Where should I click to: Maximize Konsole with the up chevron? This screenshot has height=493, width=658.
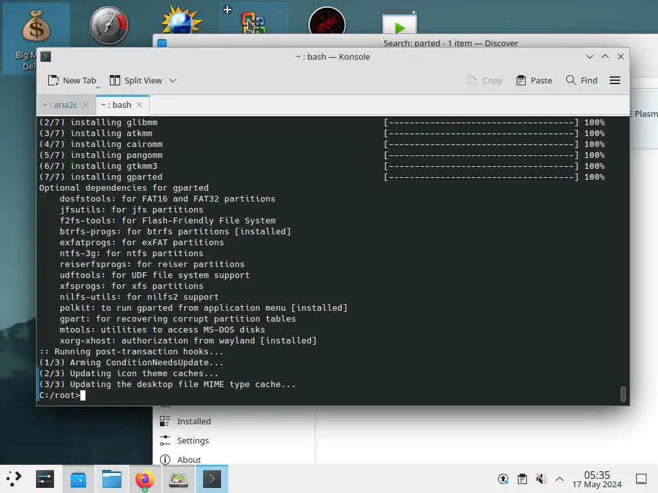(605, 56)
